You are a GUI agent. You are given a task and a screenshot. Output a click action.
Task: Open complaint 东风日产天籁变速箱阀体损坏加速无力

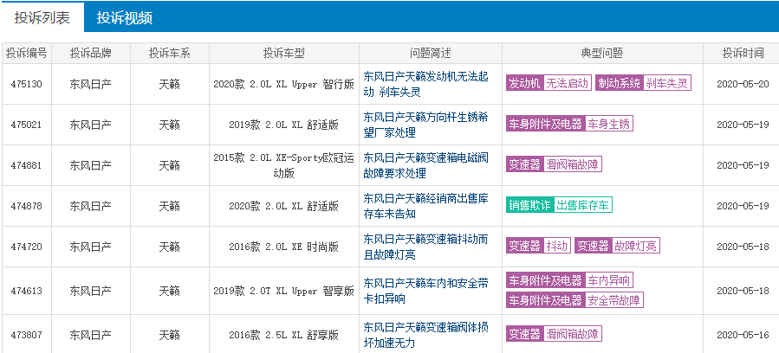click(425, 335)
